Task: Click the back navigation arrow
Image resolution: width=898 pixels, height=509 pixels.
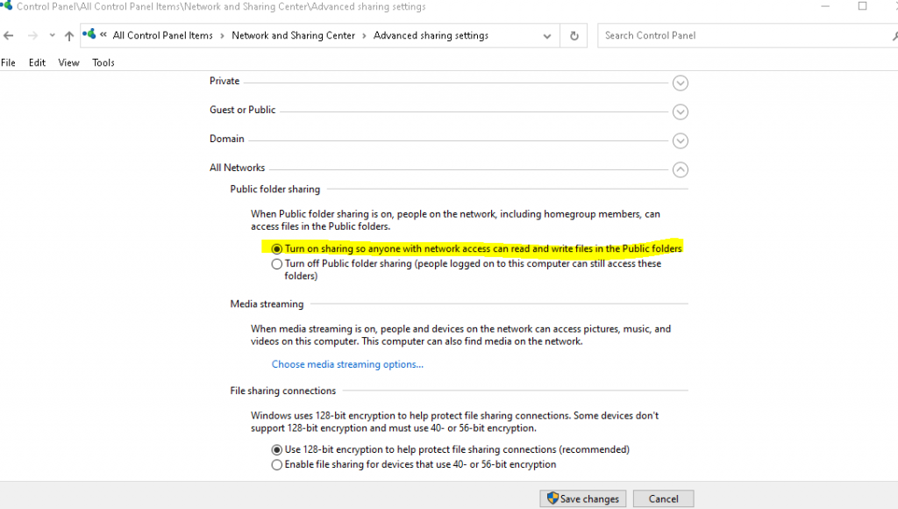Action: coord(9,35)
